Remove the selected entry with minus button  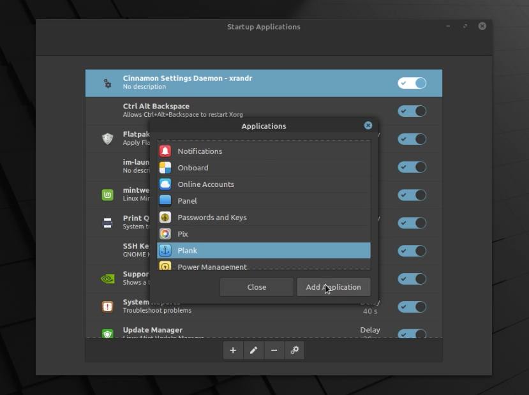pos(274,350)
